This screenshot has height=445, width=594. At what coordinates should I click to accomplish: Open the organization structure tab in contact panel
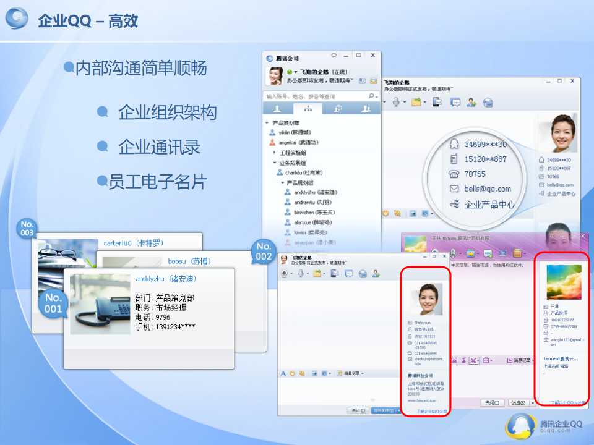pos(308,109)
